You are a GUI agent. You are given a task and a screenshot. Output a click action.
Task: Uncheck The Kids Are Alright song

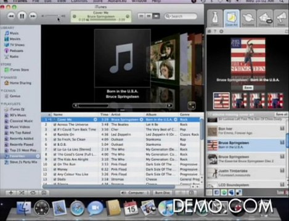point(55,160)
